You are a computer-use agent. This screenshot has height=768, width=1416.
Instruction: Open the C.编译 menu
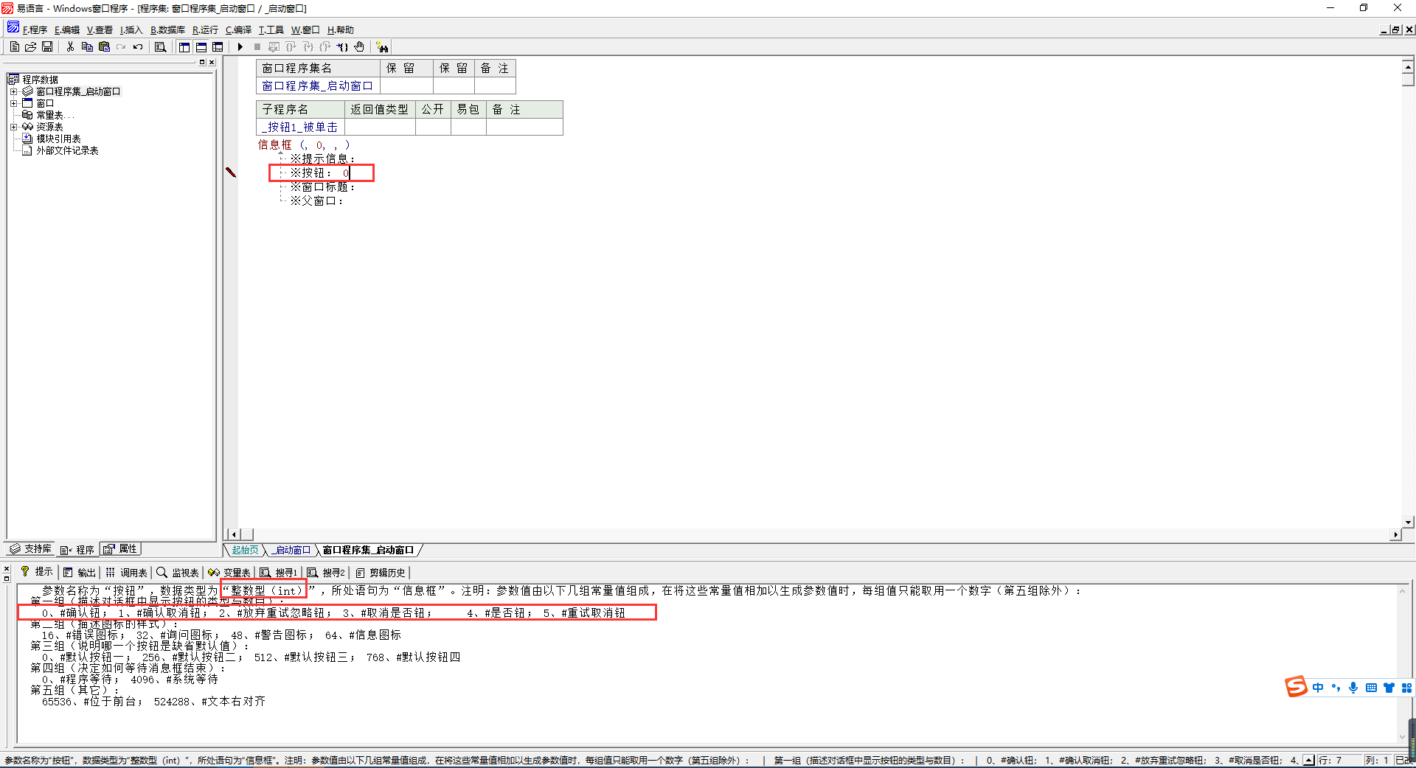[238, 30]
